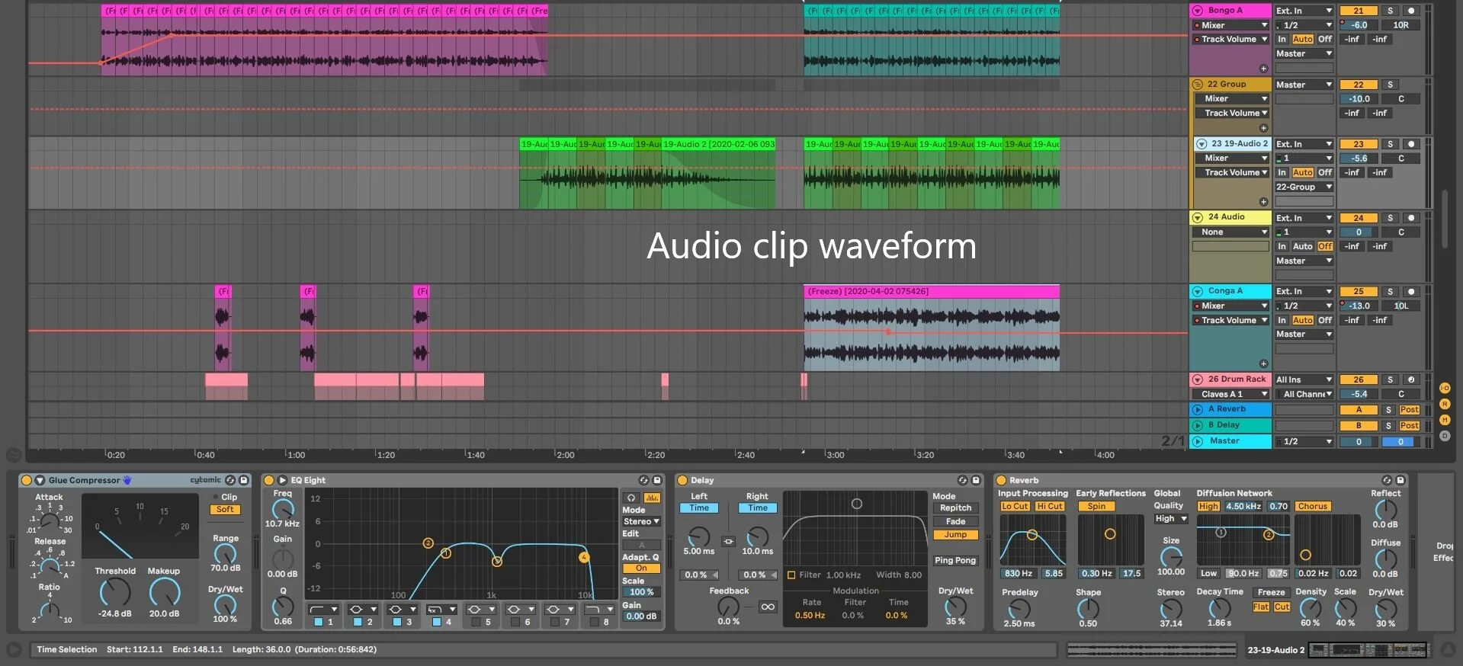Toggle the Mixer section show button
Image resolution: width=1463 pixels, height=666 pixels.
point(1445,421)
